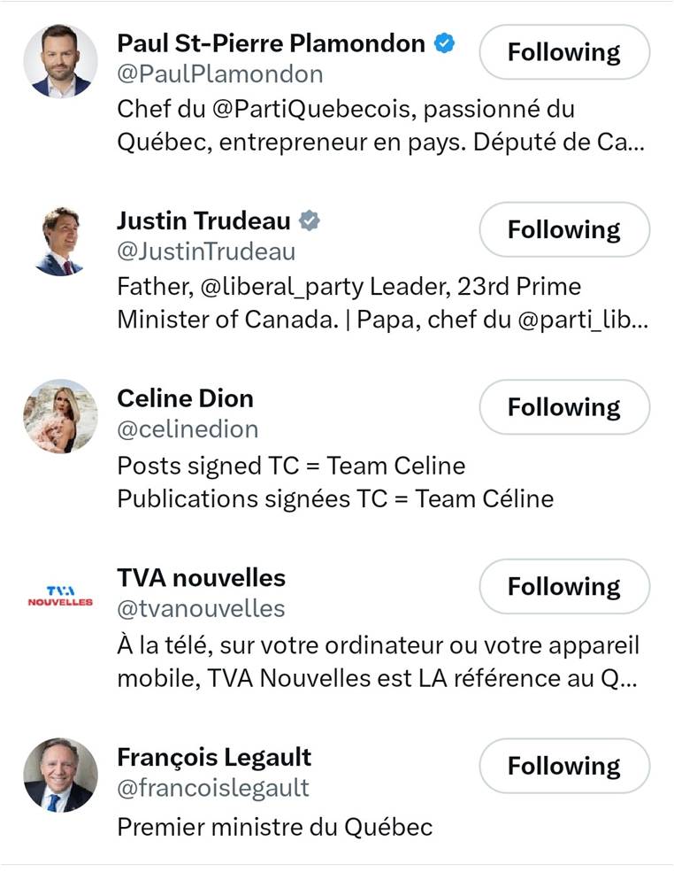Viewport: 674px width, 872px height.
Task: Toggle Following for Paul St-Pierre Plamondon
Action: coord(564,52)
